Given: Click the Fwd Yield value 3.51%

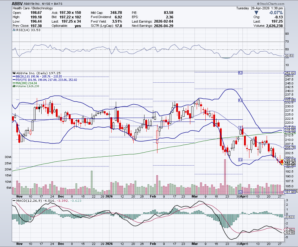Looking at the screenshot, I should click(x=117, y=21).
